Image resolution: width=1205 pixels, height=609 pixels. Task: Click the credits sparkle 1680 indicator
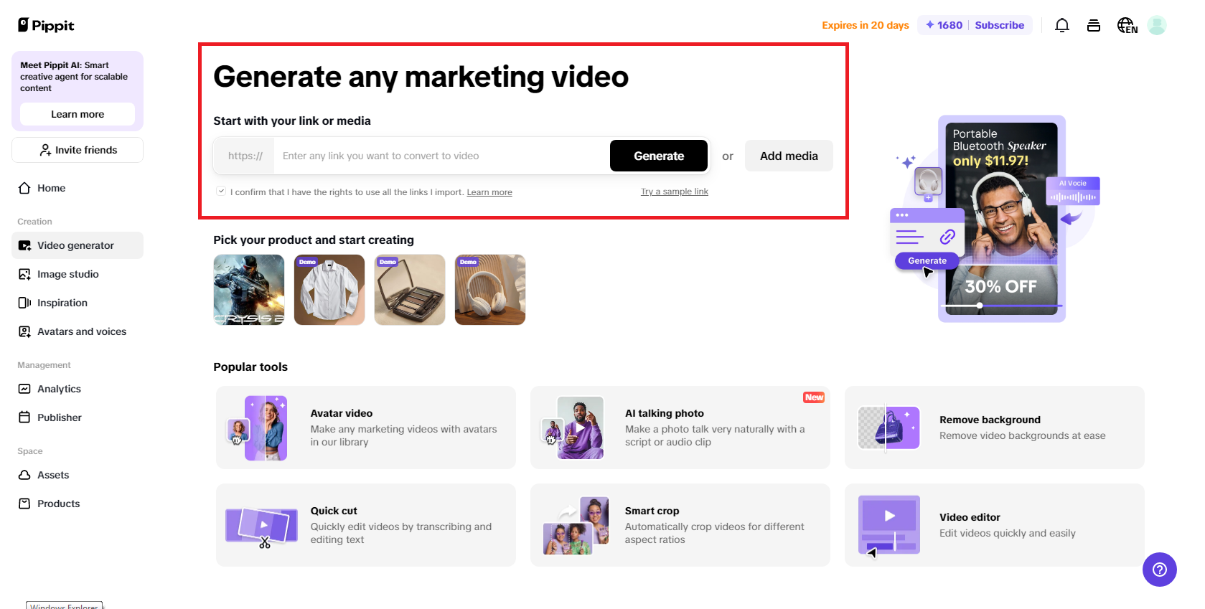pyautogui.click(x=944, y=25)
